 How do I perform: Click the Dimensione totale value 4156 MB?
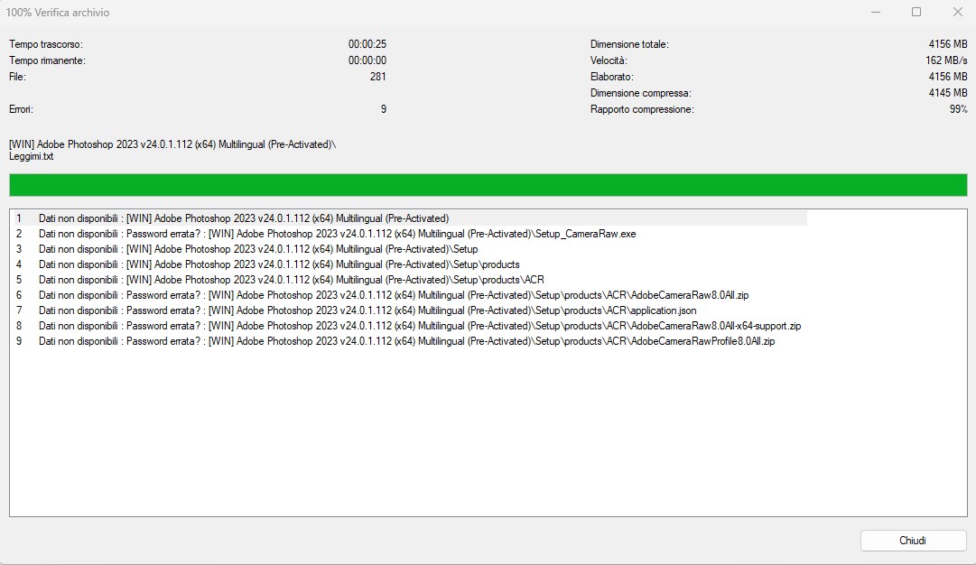948,44
